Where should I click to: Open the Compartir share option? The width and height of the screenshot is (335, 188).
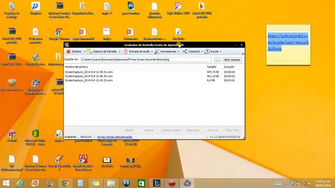click(192, 51)
